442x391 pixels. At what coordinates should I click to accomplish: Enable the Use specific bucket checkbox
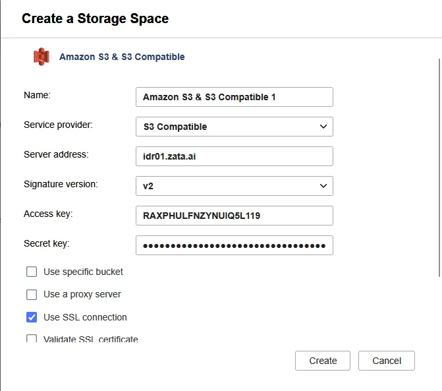[32, 272]
